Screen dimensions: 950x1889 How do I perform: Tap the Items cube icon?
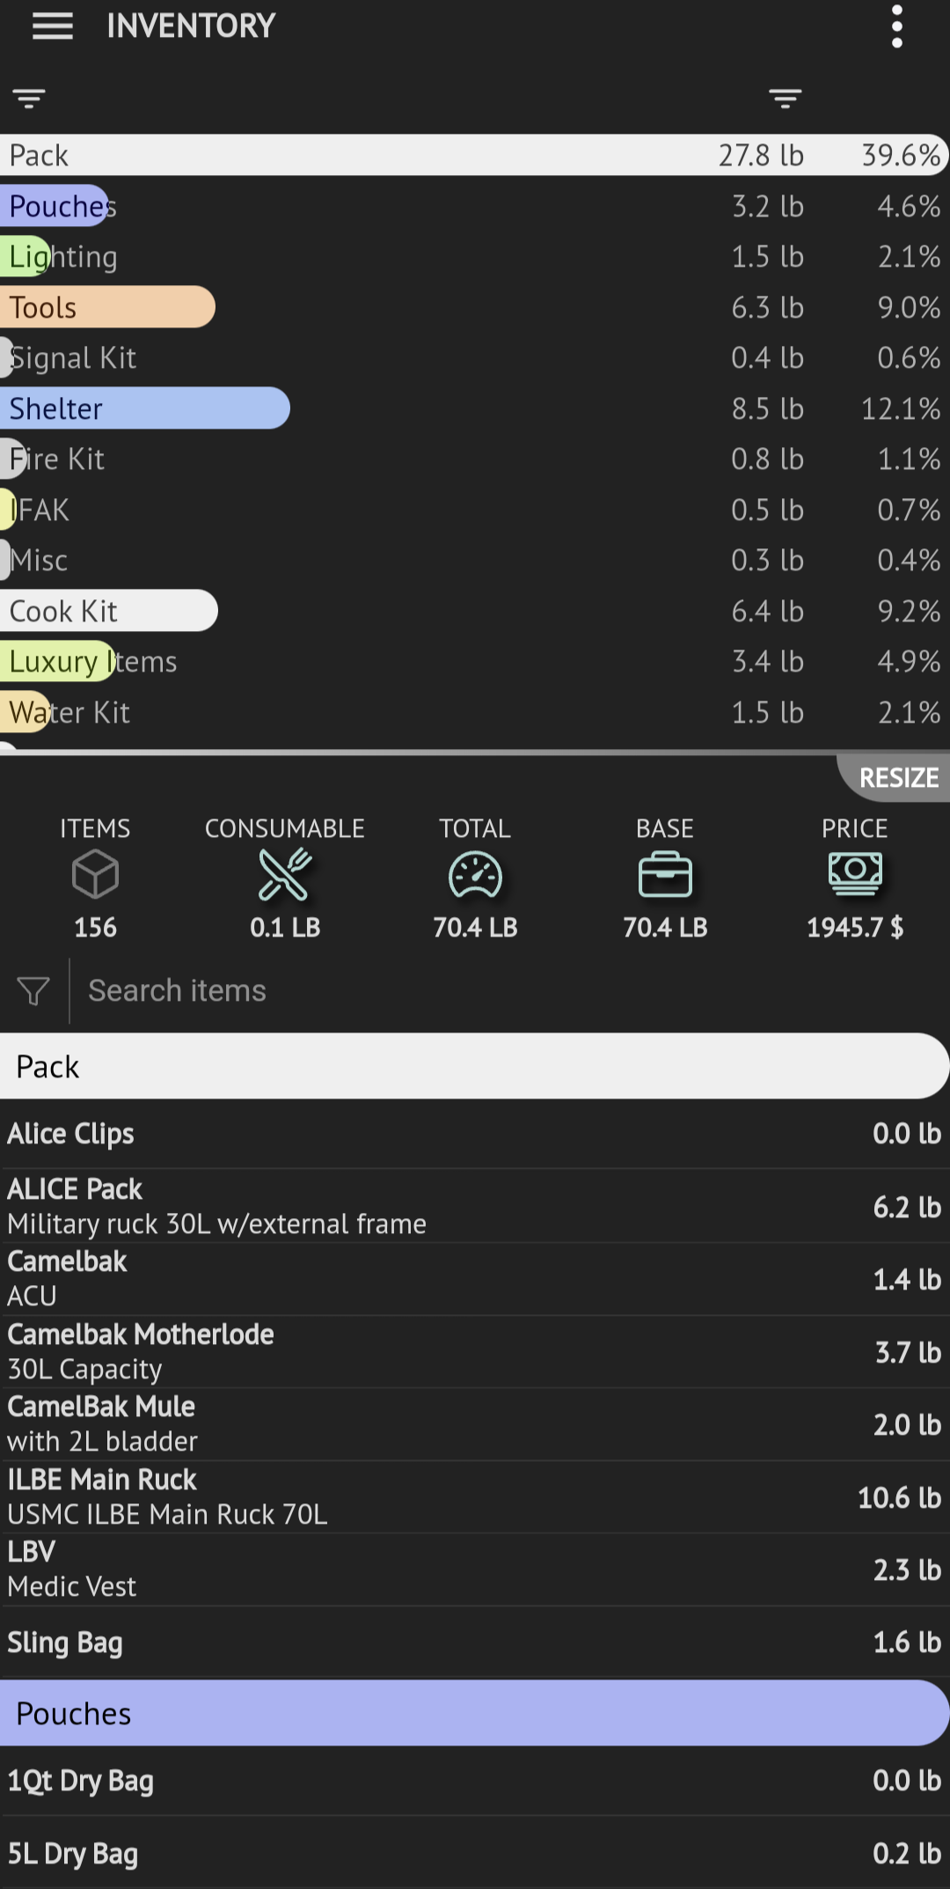95,875
